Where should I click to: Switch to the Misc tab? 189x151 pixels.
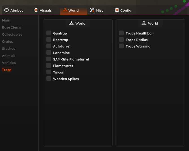point(97,10)
